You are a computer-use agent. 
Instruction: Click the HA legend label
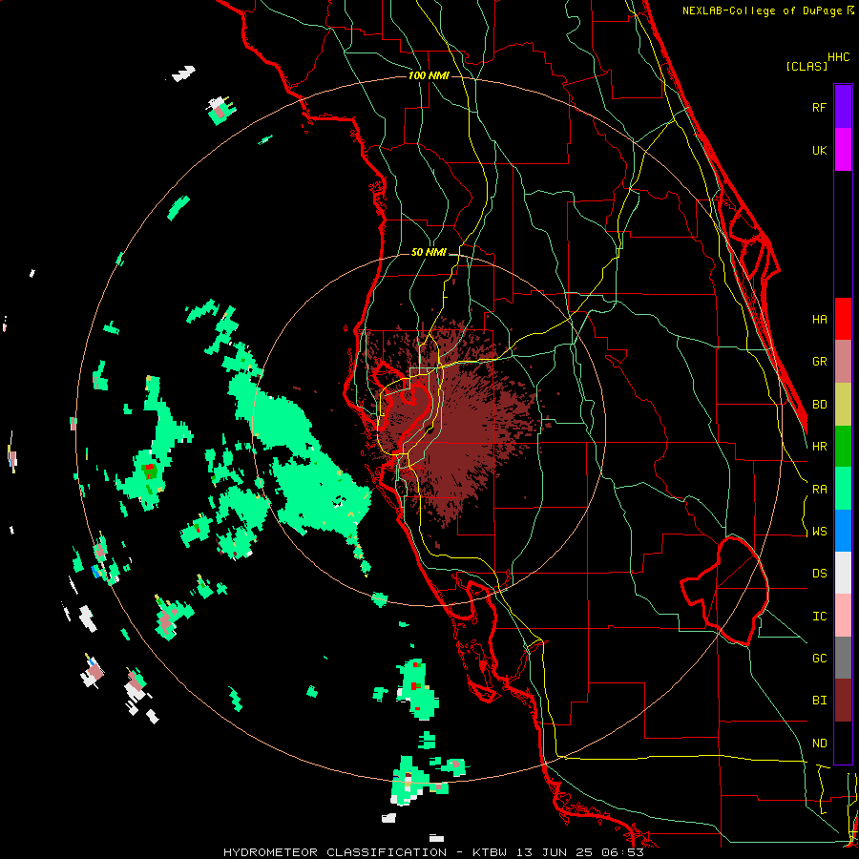819,320
